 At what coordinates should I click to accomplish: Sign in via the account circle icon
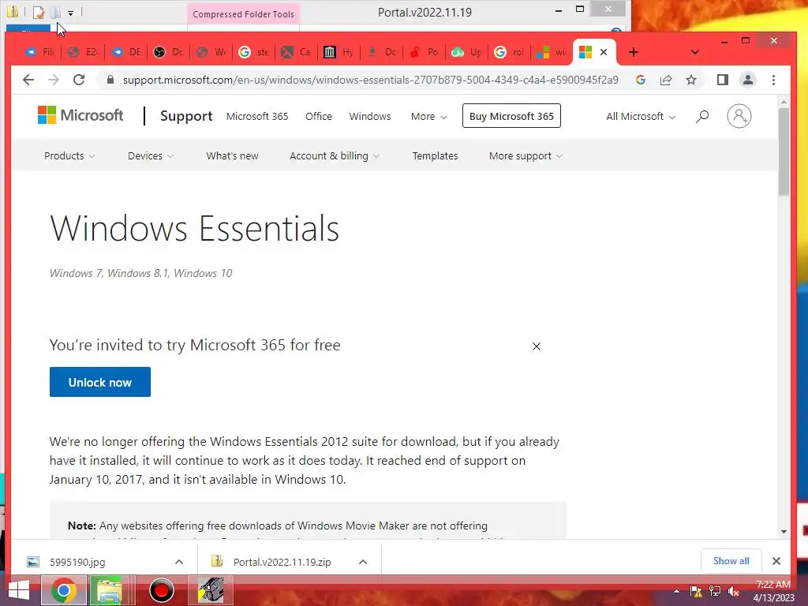point(739,116)
